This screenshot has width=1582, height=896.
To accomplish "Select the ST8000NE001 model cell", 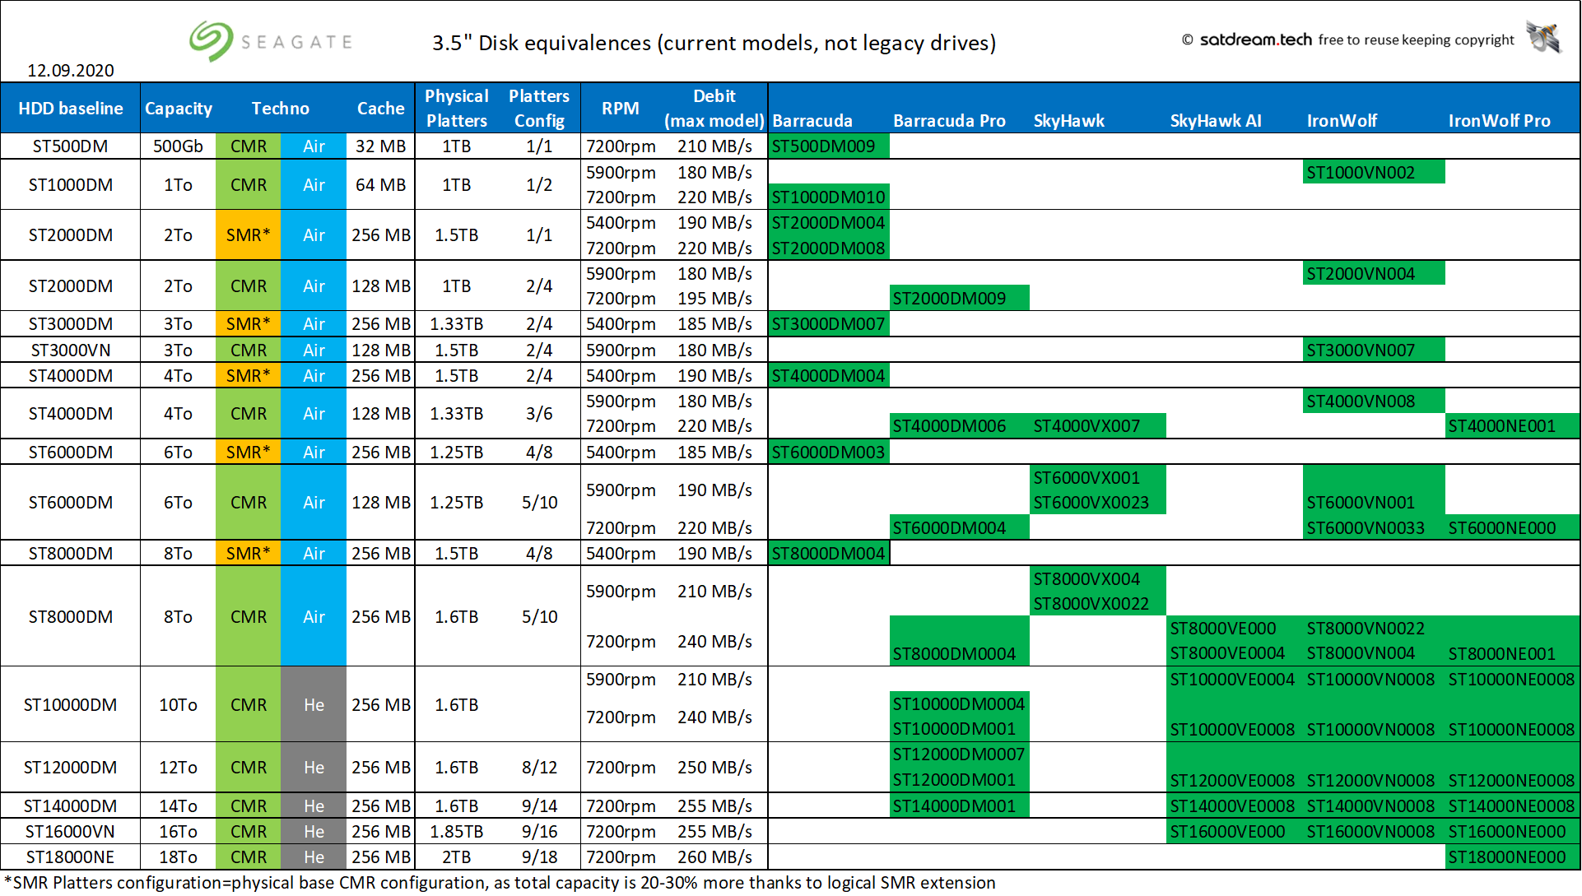I will tap(1513, 653).
